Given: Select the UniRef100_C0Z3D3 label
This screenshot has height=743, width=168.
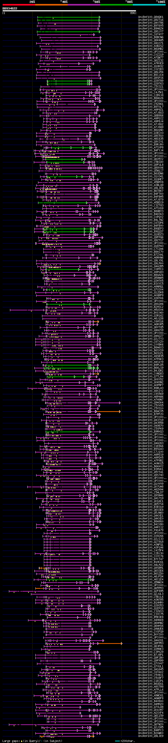Looking at the screenshot, I should click(x=151, y=69).
